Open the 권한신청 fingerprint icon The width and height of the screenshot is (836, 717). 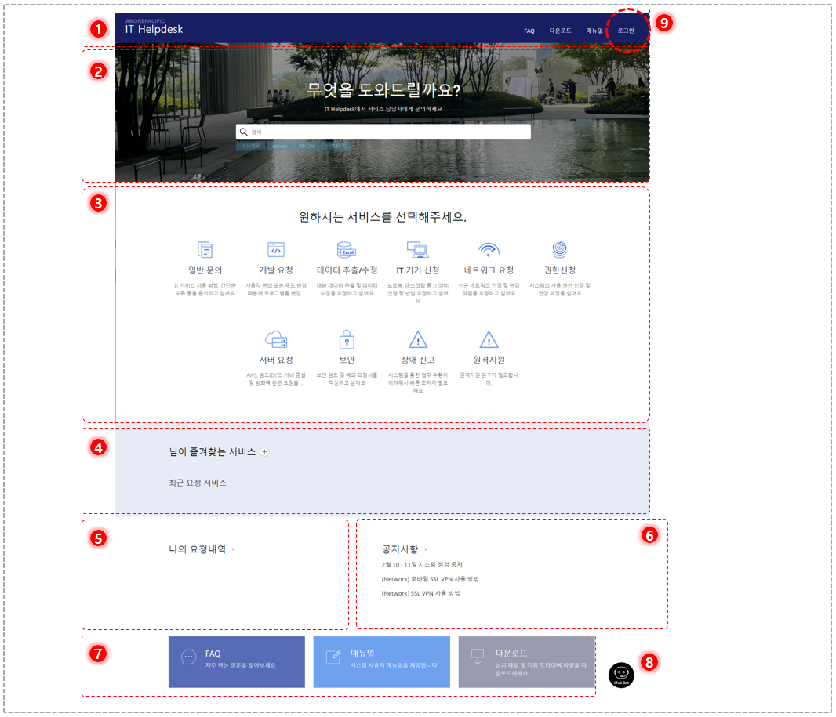point(559,249)
